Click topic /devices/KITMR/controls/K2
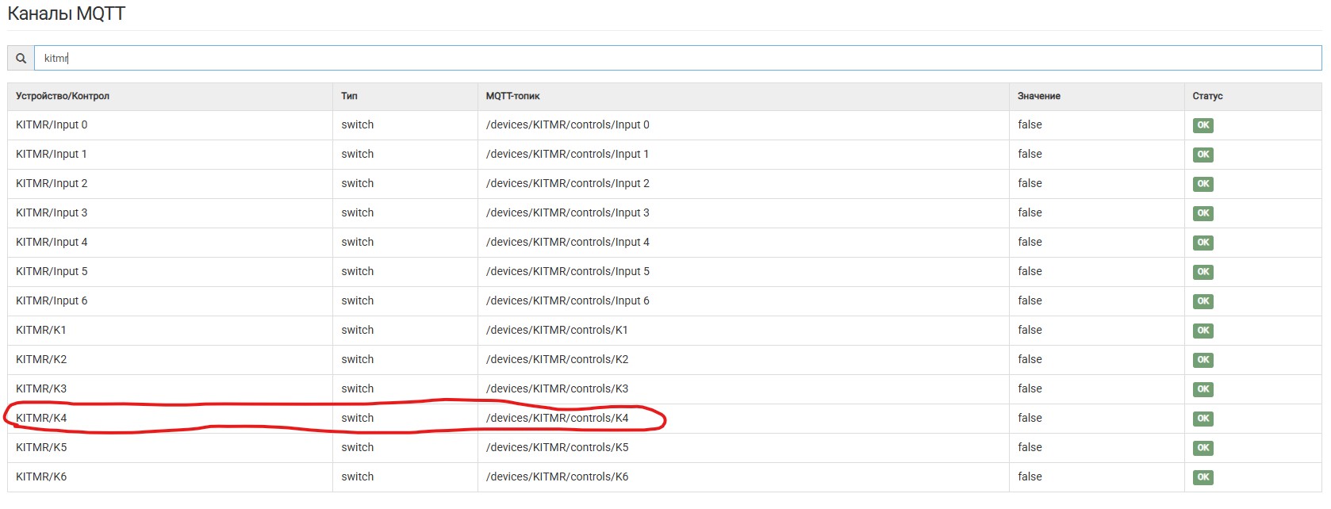Screen dimensions: 1331x509 coord(558,359)
